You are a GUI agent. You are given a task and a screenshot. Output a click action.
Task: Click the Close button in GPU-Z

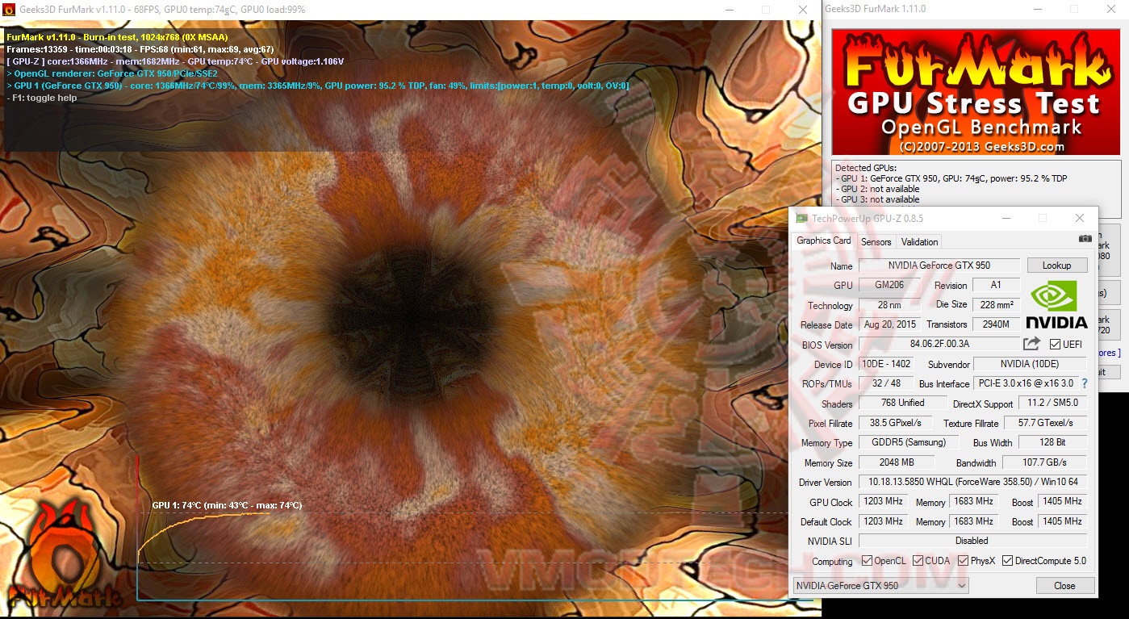click(1064, 586)
